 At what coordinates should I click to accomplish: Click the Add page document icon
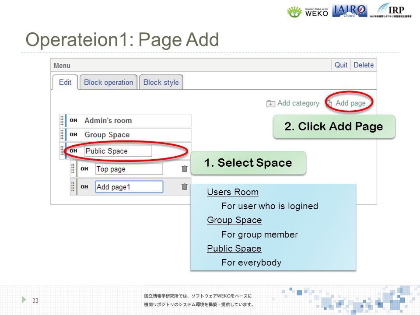[329, 103]
